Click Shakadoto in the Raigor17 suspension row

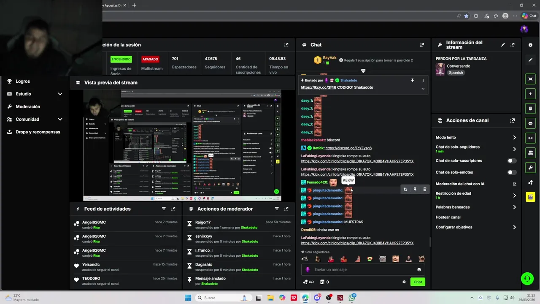tap(249, 228)
